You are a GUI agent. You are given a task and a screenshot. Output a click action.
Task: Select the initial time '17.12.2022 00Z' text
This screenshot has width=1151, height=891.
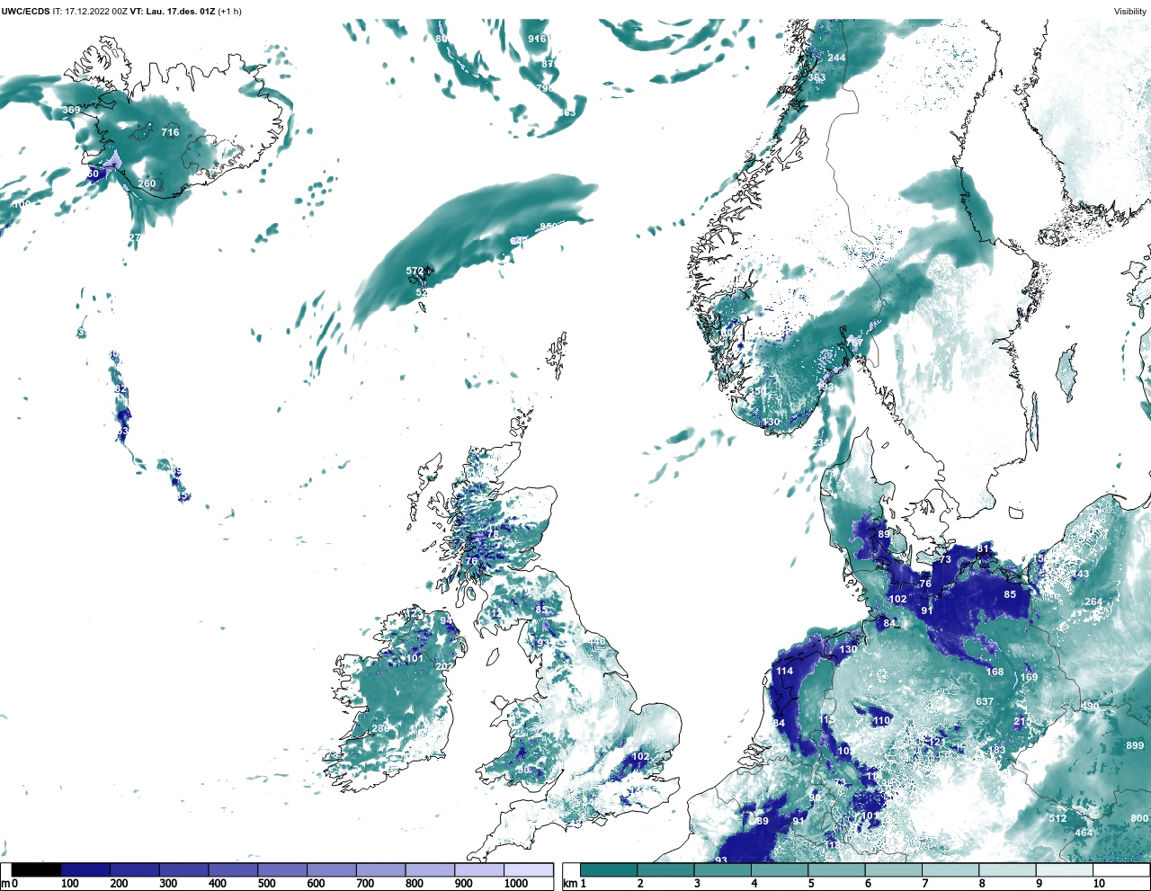[96, 12]
